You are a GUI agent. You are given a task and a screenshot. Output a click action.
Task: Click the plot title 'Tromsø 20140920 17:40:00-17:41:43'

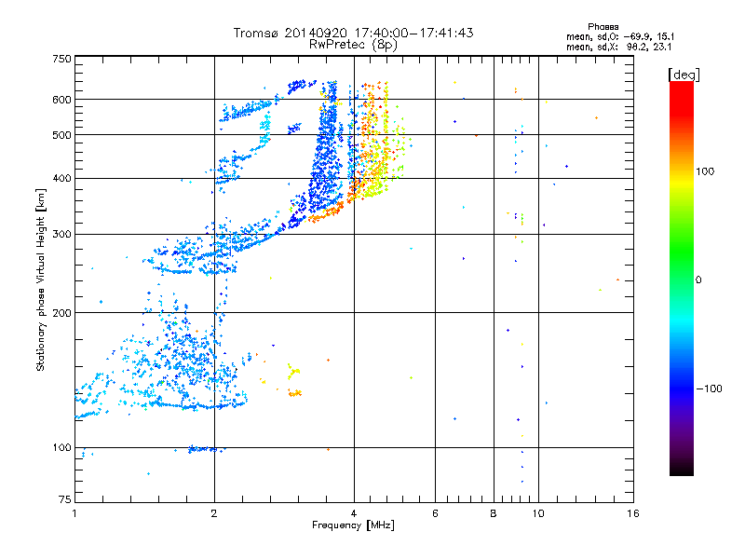[x=353, y=33]
